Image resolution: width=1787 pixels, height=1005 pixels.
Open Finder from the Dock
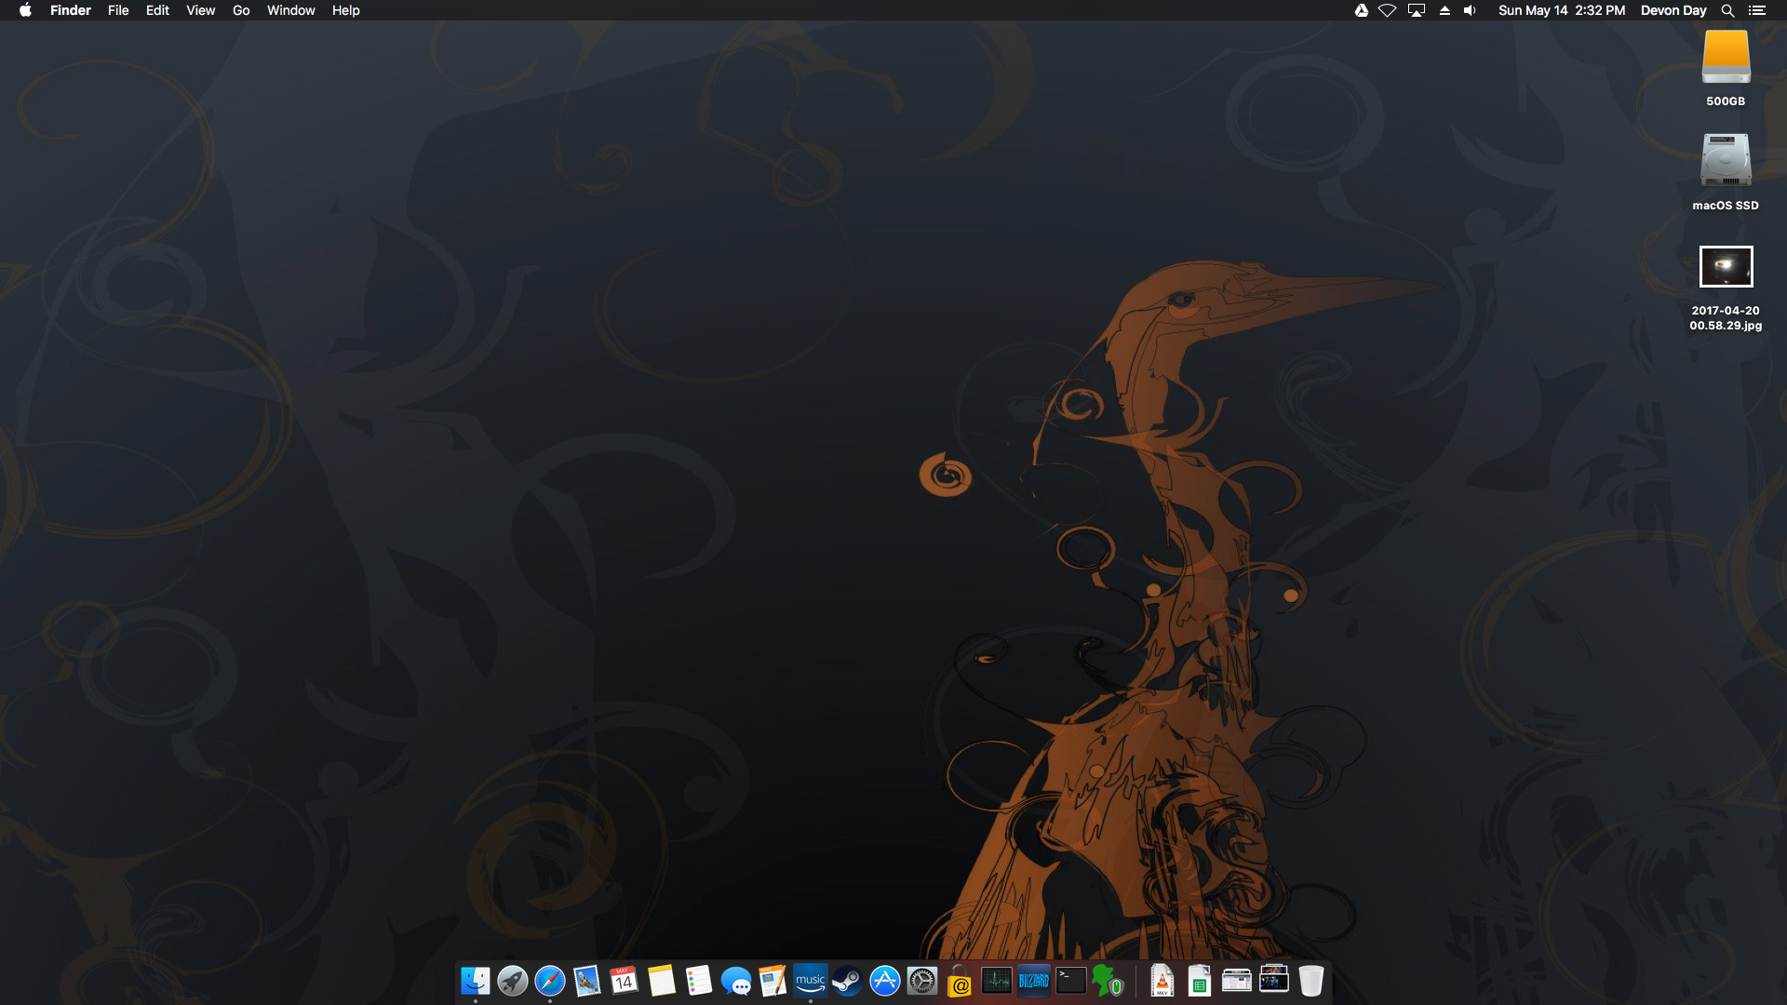pos(476,981)
